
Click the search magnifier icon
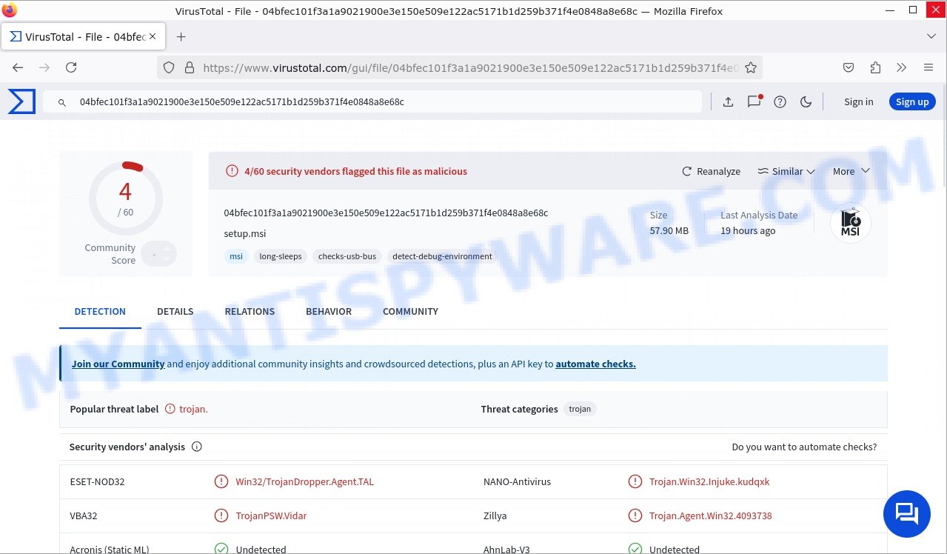pyautogui.click(x=62, y=102)
